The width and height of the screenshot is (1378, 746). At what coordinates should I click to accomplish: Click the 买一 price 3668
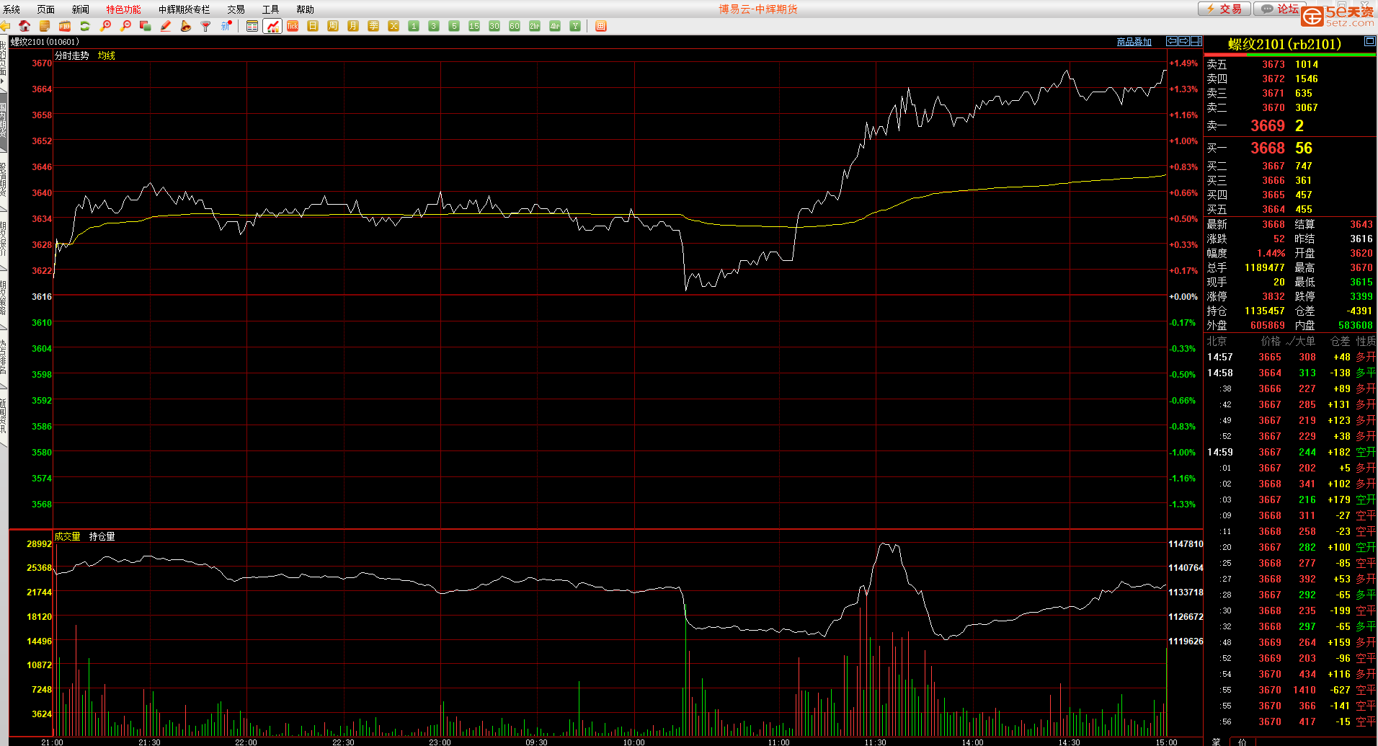click(1268, 148)
